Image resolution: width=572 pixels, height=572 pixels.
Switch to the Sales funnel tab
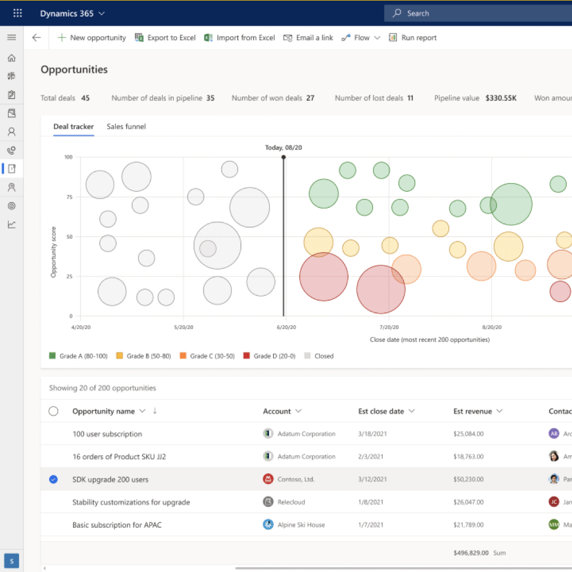point(126,126)
